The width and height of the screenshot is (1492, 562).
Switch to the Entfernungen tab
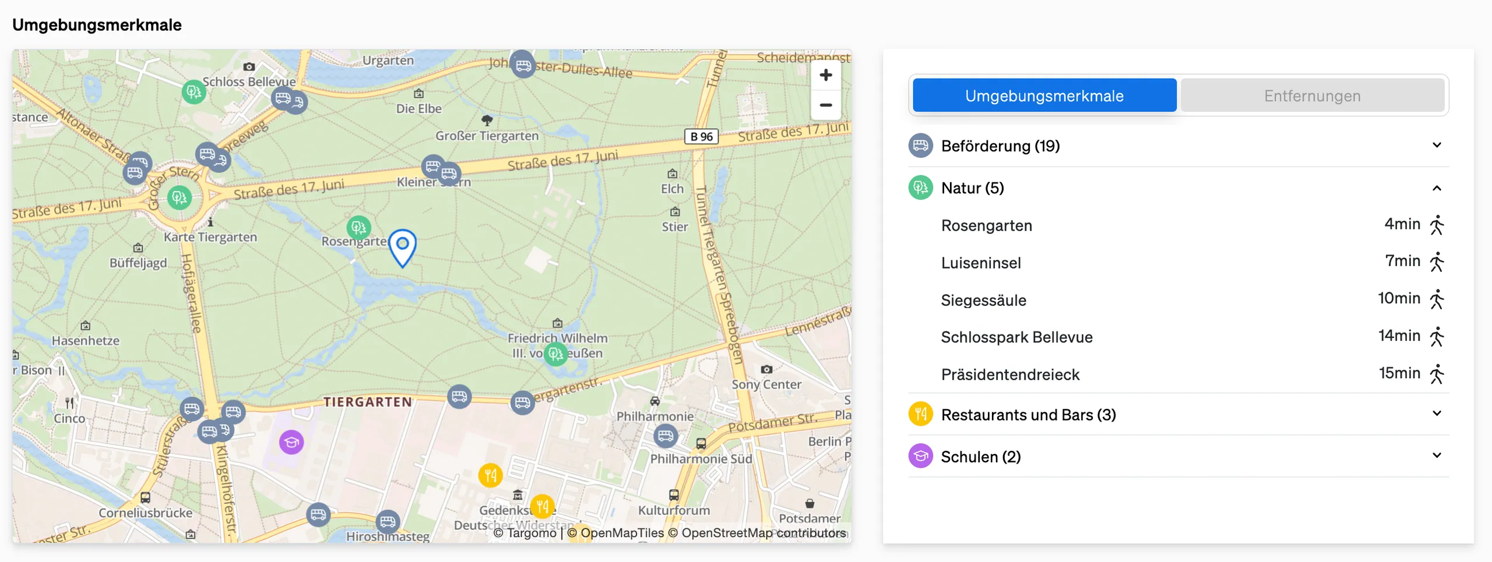click(1312, 96)
